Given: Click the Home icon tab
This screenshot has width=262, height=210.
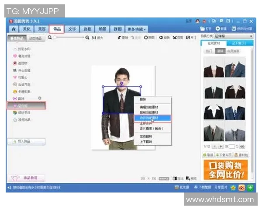Looking at the screenshot, I should coord(14,29).
